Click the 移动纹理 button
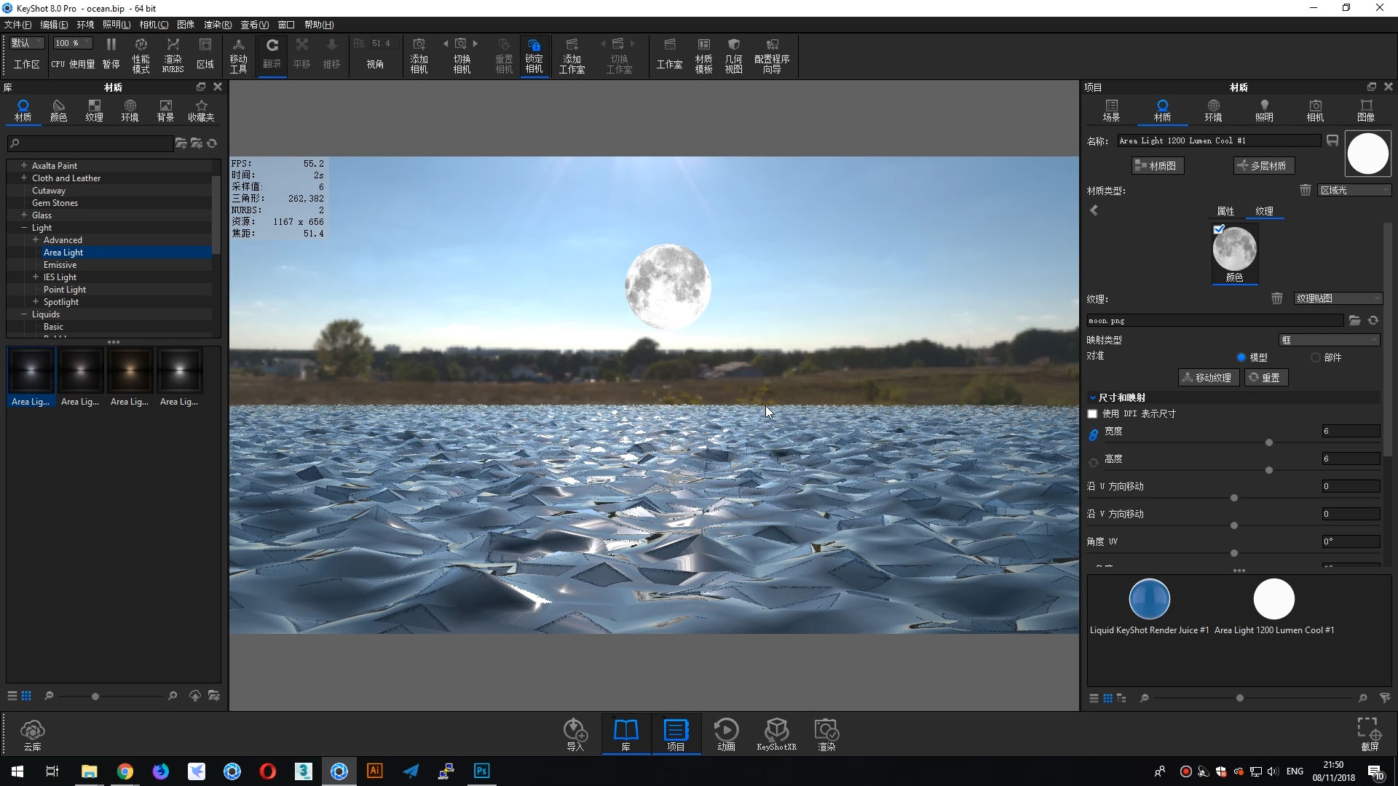Image resolution: width=1398 pixels, height=786 pixels. [x=1208, y=378]
